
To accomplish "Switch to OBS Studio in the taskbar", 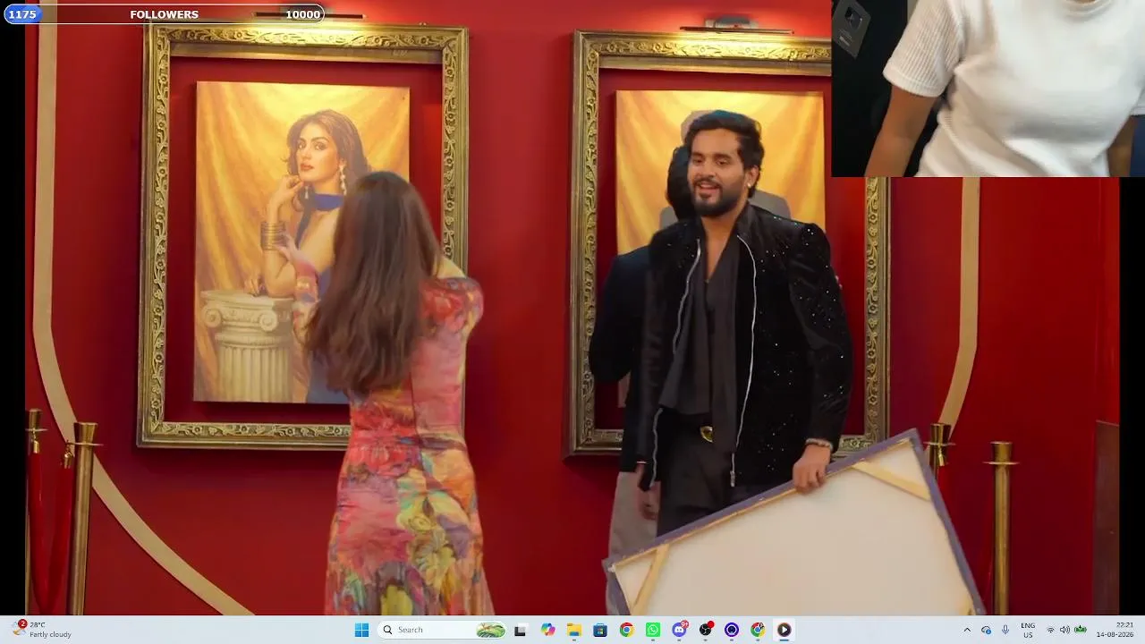I will [706, 630].
